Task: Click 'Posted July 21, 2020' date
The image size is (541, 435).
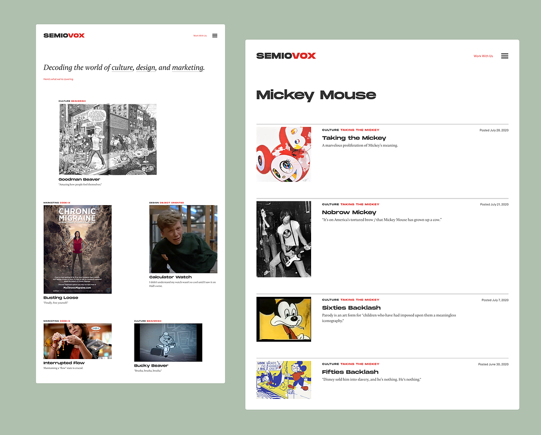Action: tap(494, 205)
